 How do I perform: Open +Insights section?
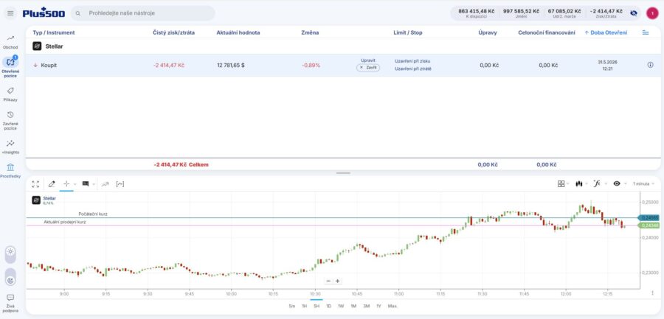pyautogui.click(x=10, y=147)
